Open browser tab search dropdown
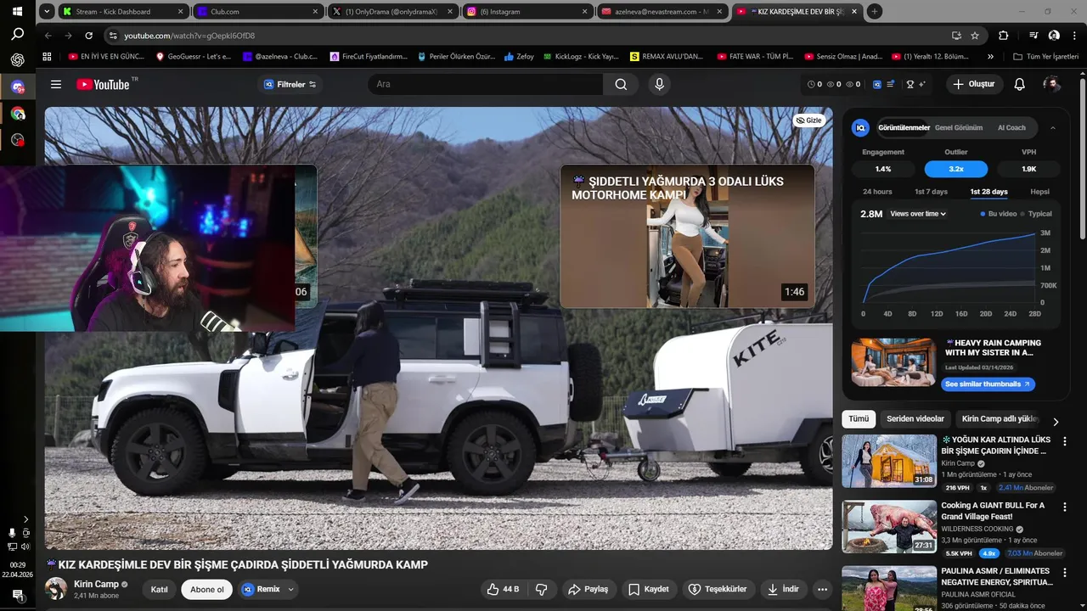Screen dimensions: 1087x611 click(x=47, y=11)
